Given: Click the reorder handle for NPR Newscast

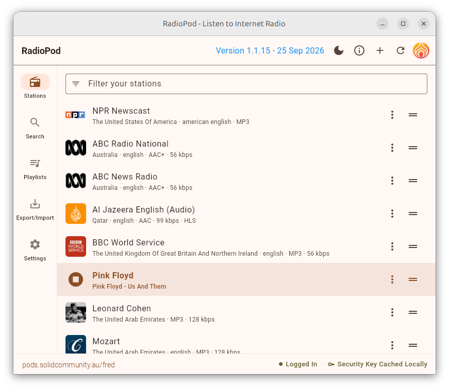Looking at the screenshot, I should (412, 115).
